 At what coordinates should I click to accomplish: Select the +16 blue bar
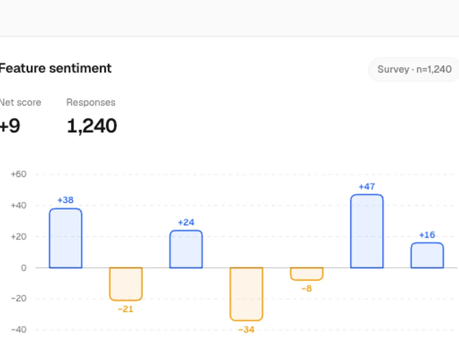tap(427, 256)
